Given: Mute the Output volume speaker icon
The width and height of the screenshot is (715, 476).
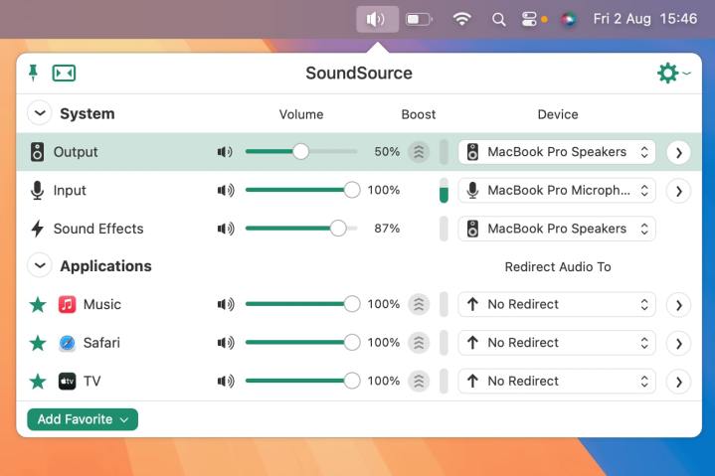Looking at the screenshot, I should [225, 152].
